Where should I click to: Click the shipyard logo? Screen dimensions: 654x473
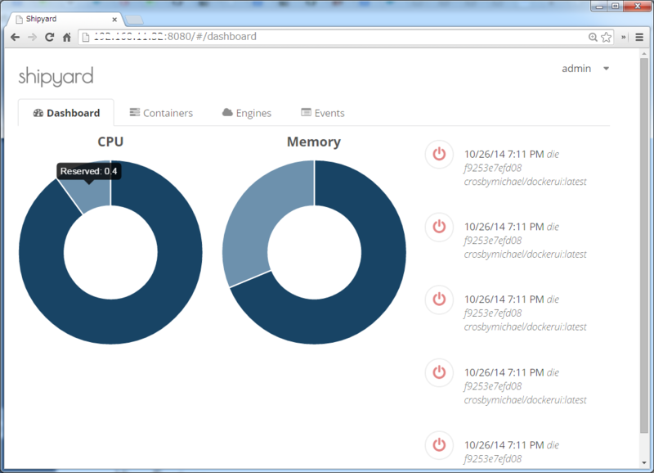56,76
